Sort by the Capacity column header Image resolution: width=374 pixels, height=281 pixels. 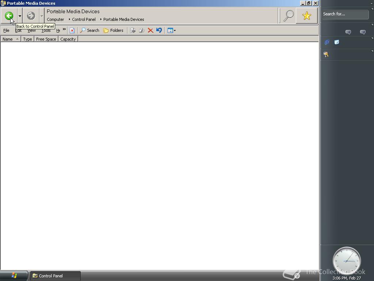pos(68,39)
